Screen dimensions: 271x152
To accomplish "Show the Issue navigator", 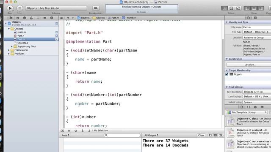I will point(31,18).
